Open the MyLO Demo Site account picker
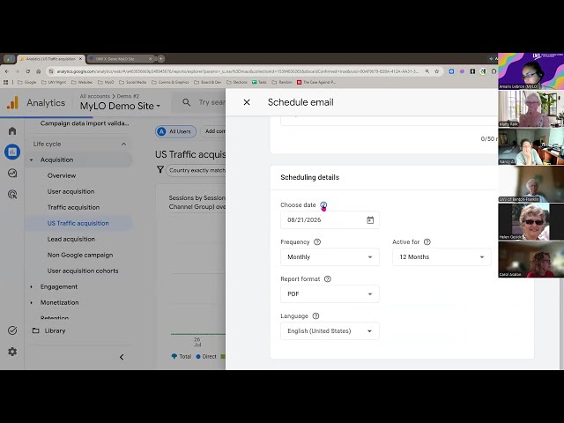The image size is (564, 423). [x=120, y=106]
